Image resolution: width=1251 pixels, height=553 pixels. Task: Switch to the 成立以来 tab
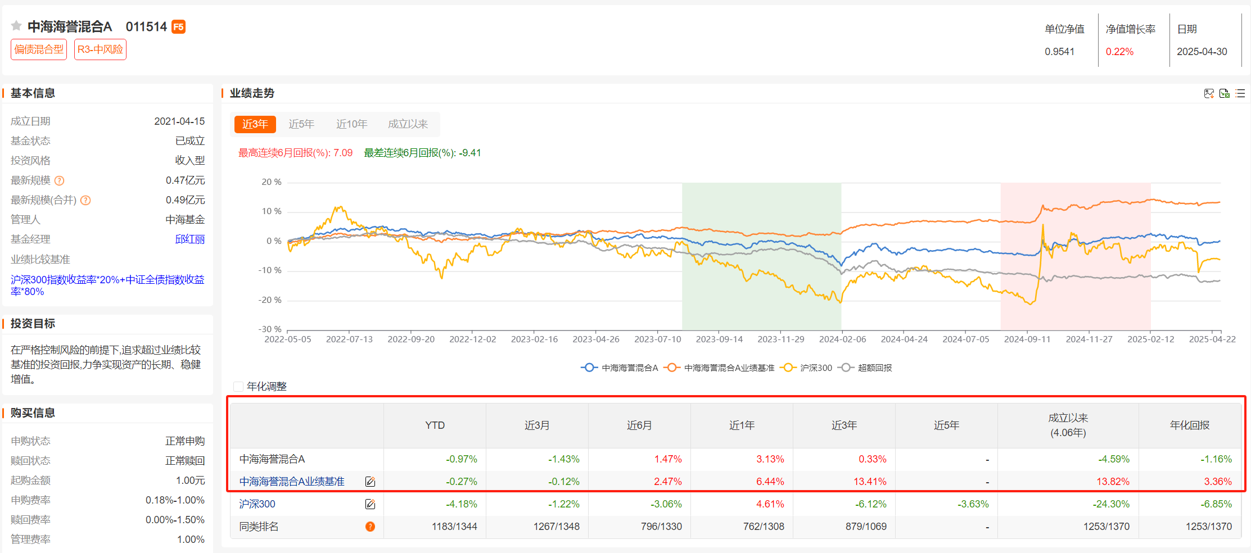[408, 124]
